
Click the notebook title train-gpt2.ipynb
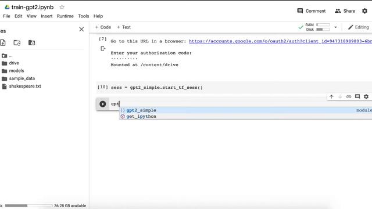point(33,7)
